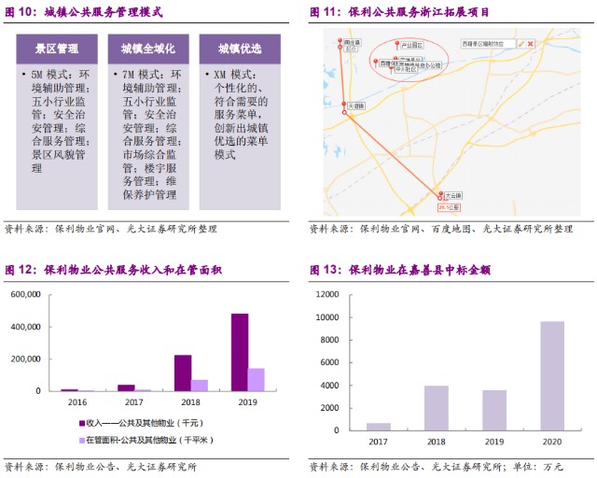Click the 5M 模式 description text
The height and width of the screenshot is (478, 597).
[x=59, y=120]
